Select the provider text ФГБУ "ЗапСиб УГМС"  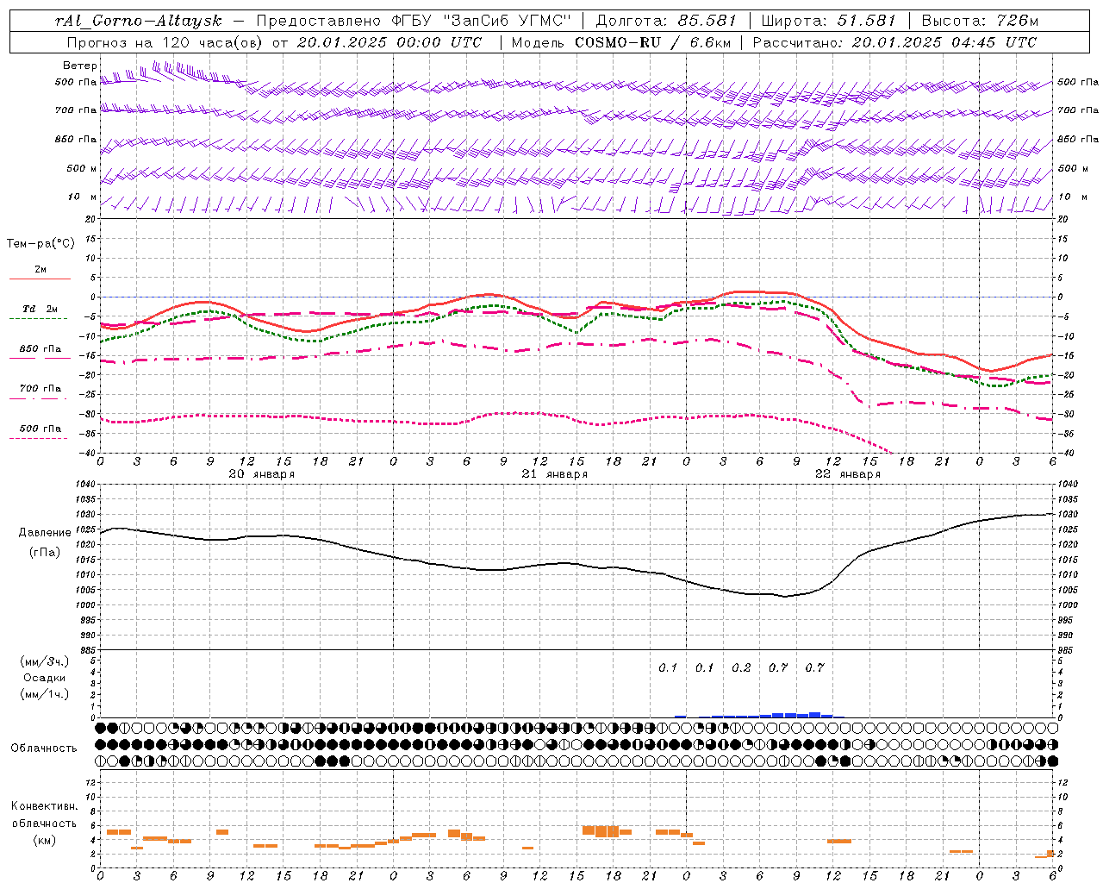[x=482, y=21]
